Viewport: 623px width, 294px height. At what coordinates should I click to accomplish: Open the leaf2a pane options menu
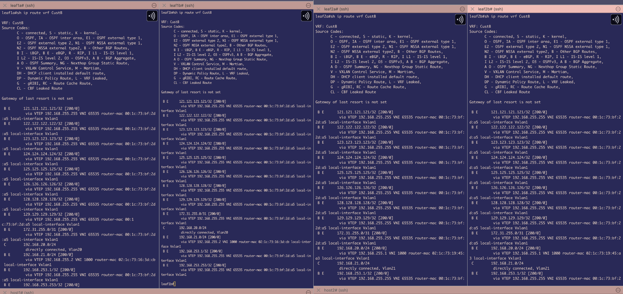462,9
